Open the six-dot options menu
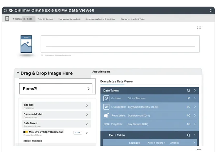 point(199,28)
